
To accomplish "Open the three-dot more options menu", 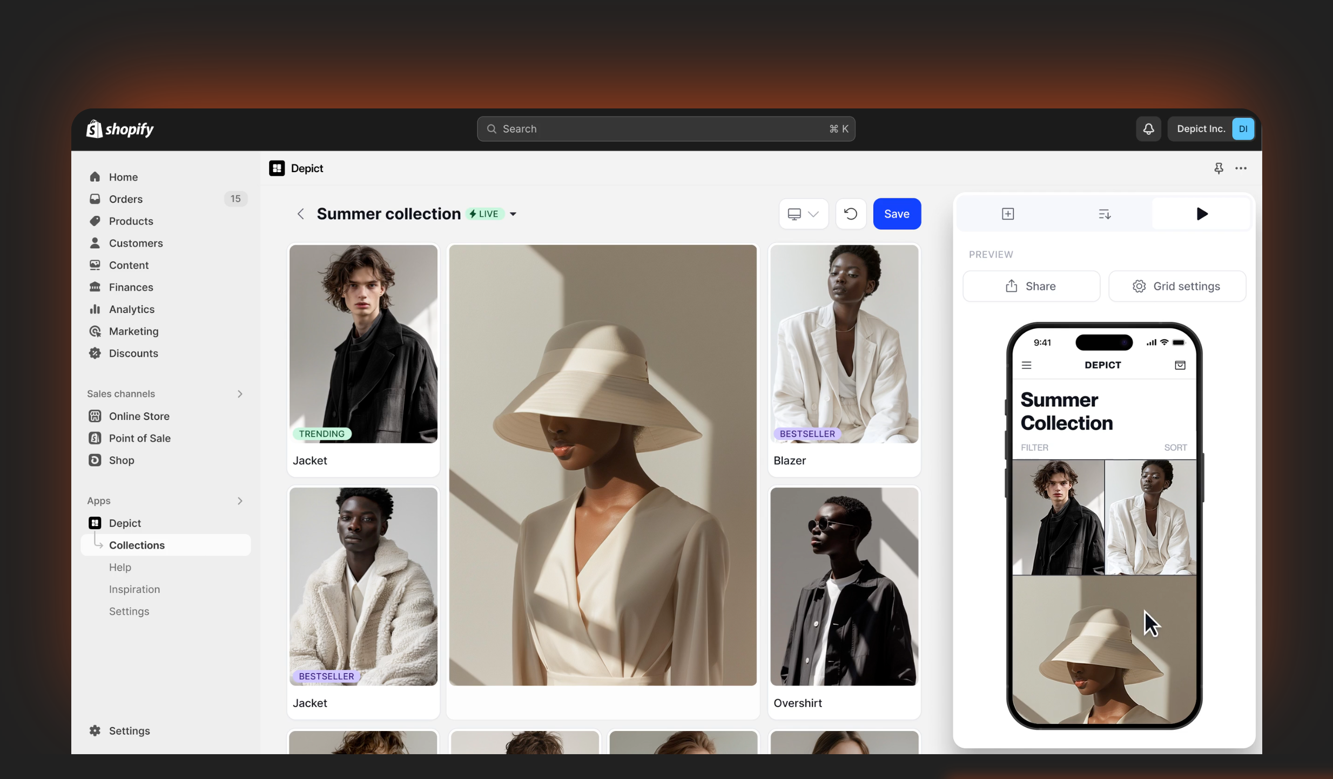I will tap(1241, 168).
